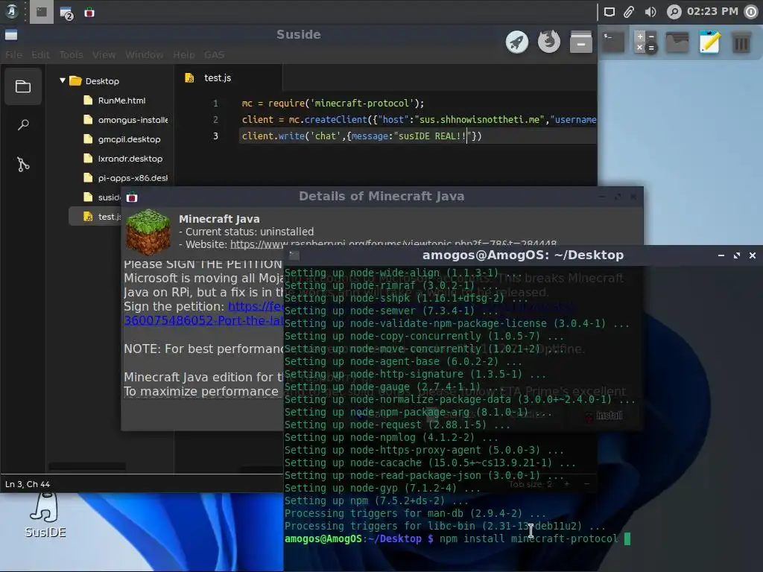
Task: Launch Firefox from the dock
Action: [x=549, y=42]
